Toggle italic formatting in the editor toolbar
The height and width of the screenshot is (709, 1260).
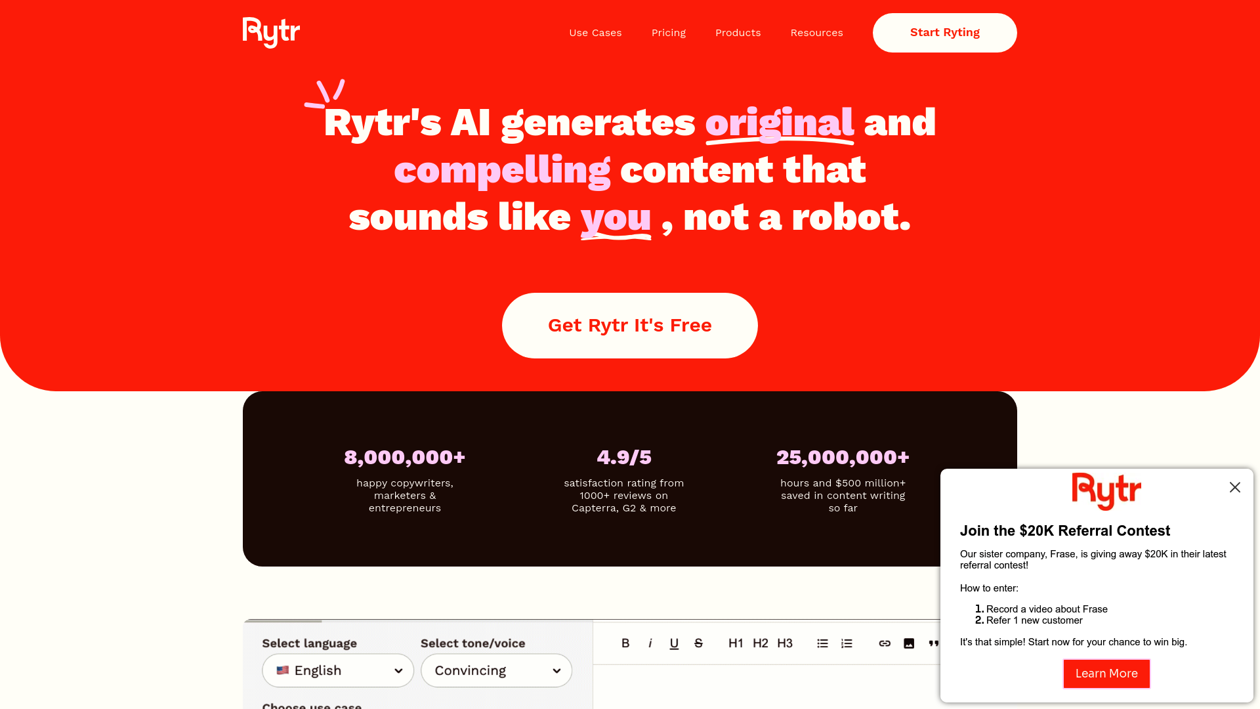coord(650,643)
